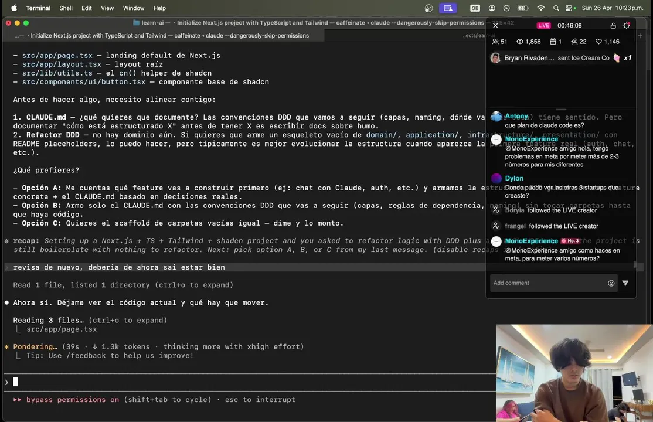Expand the 'Reading 3 files…' line
This screenshot has height=422, width=653.
[90, 321]
